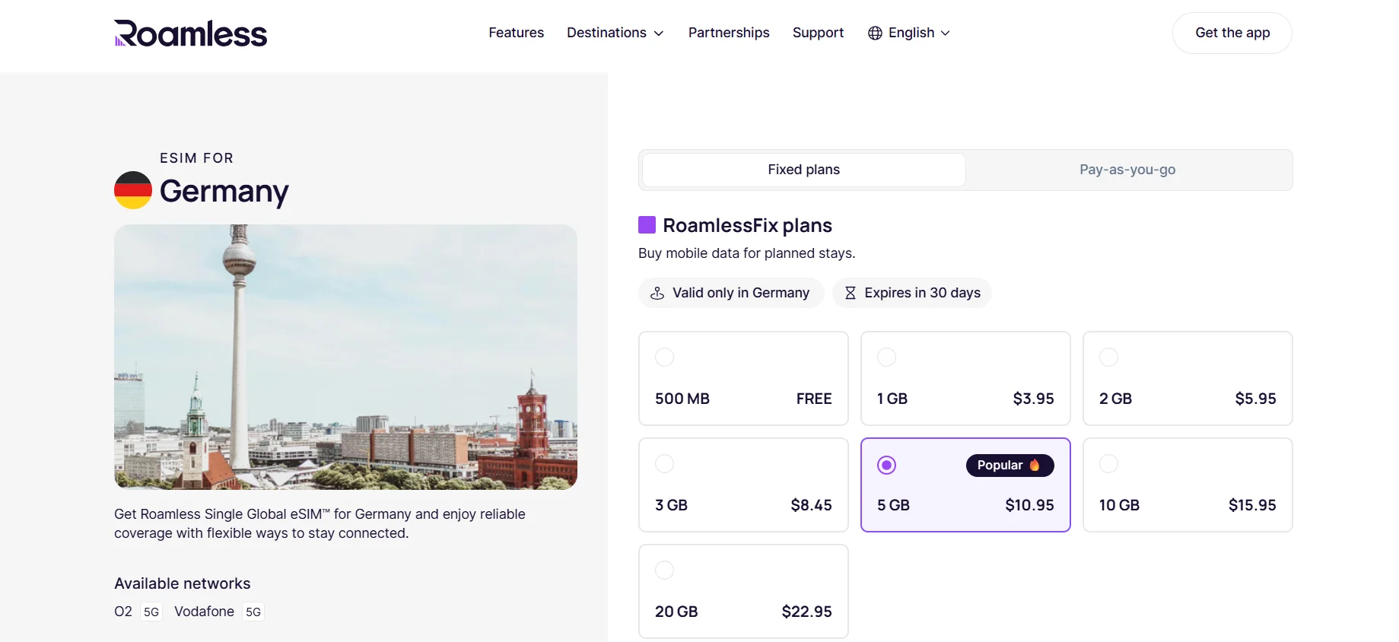Click the FREE price label

click(814, 399)
